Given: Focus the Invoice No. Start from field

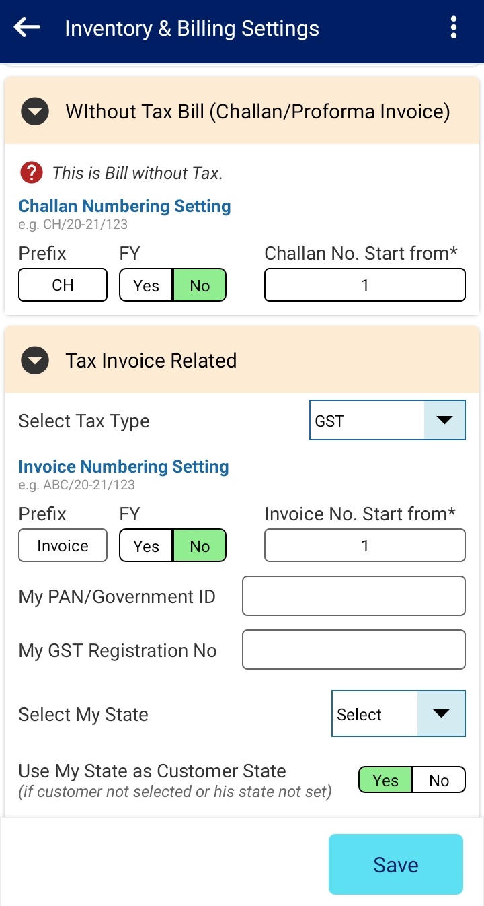Looking at the screenshot, I should tap(365, 545).
